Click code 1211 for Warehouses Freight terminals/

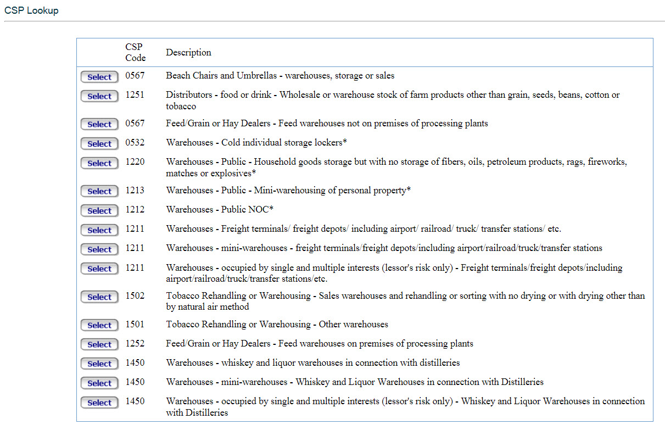coord(135,229)
